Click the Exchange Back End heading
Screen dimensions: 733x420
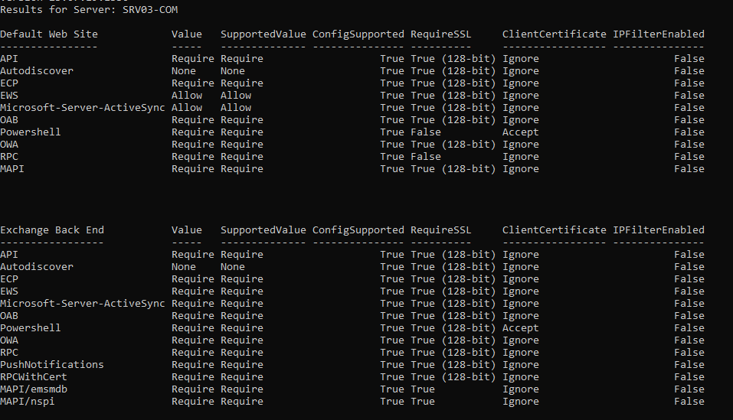tap(52, 230)
